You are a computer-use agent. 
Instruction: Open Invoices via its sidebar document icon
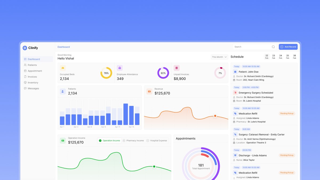click(25, 77)
